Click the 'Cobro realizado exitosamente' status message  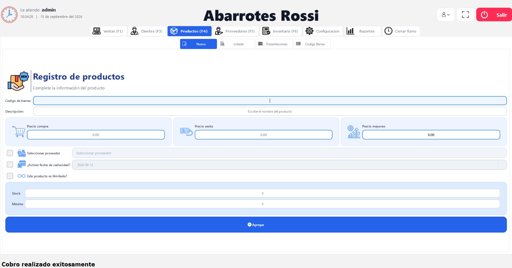[48, 264]
